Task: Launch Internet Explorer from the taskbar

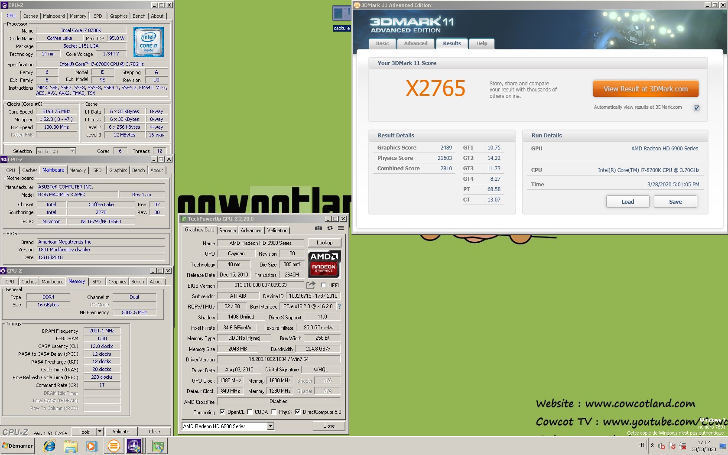Action: tap(49, 446)
